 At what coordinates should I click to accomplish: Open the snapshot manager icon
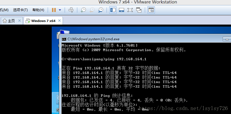pos(101,10)
